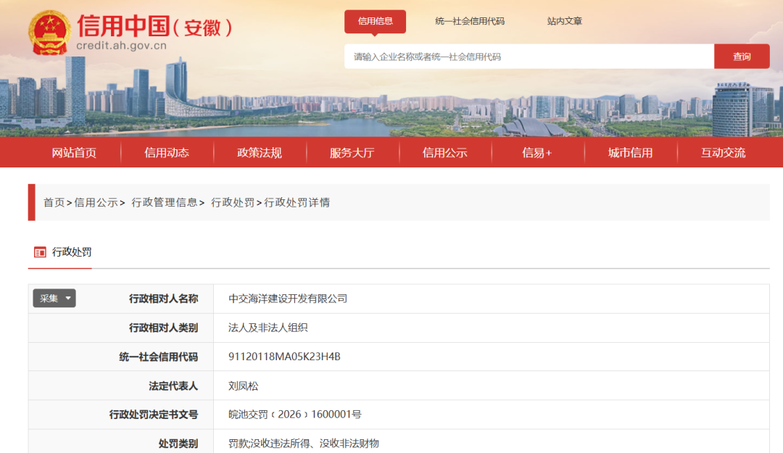Open the 采集 dropdown button
The width and height of the screenshot is (783, 453).
pyautogui.click(x=54, y=298)
